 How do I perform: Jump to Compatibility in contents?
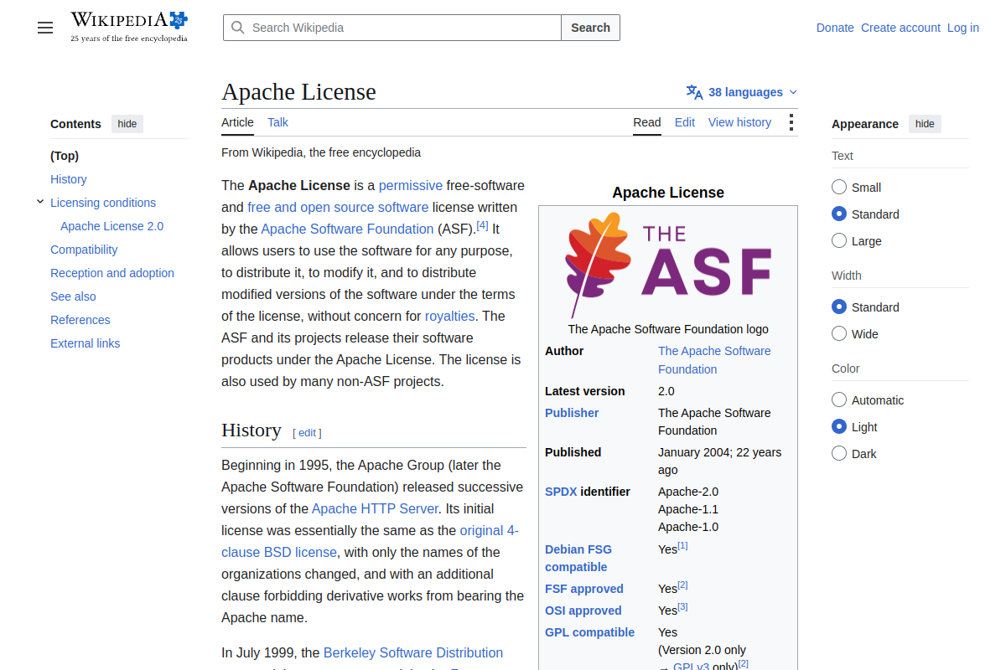[x=84, y=250]
